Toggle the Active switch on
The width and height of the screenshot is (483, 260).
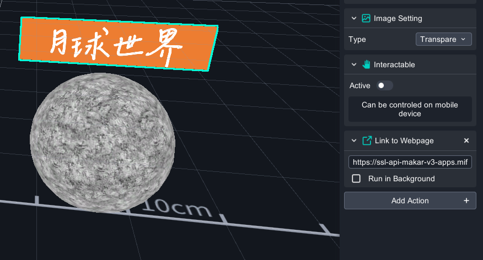[384, 85]
